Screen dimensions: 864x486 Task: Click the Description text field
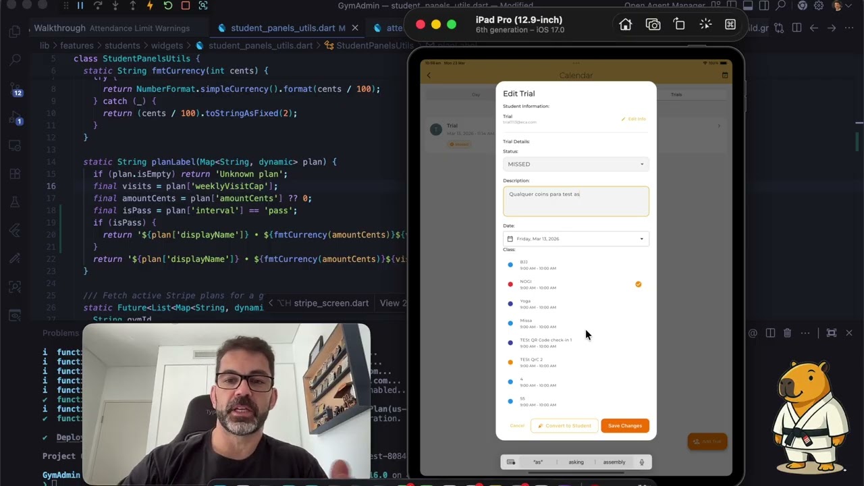tap(576, 201)
